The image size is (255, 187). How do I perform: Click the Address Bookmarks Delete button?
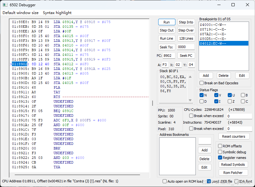click(x=205, y=159)
